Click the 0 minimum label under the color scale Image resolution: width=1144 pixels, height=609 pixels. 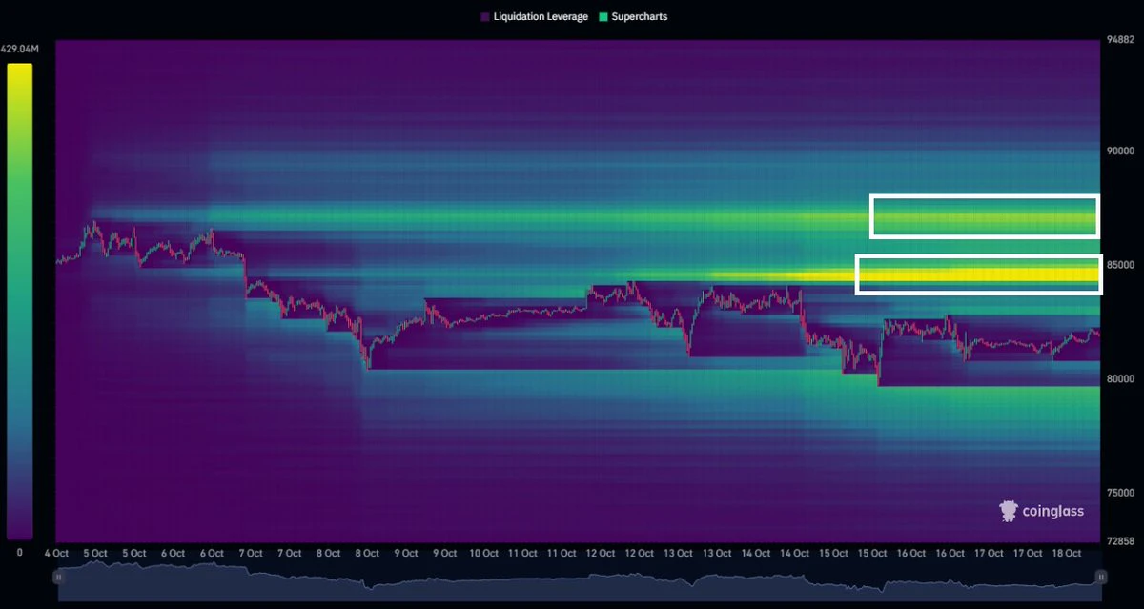[x=20, y=552]
